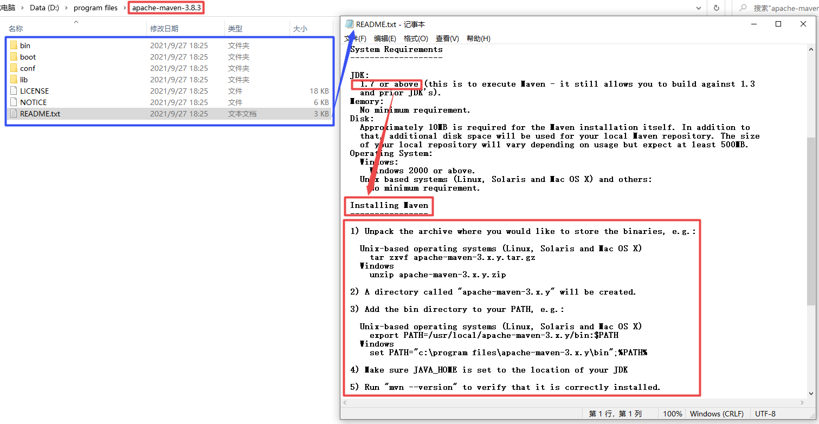
Task: Open the 编辑(E) menu in Notepad
Action: click(x=385, y=39)
